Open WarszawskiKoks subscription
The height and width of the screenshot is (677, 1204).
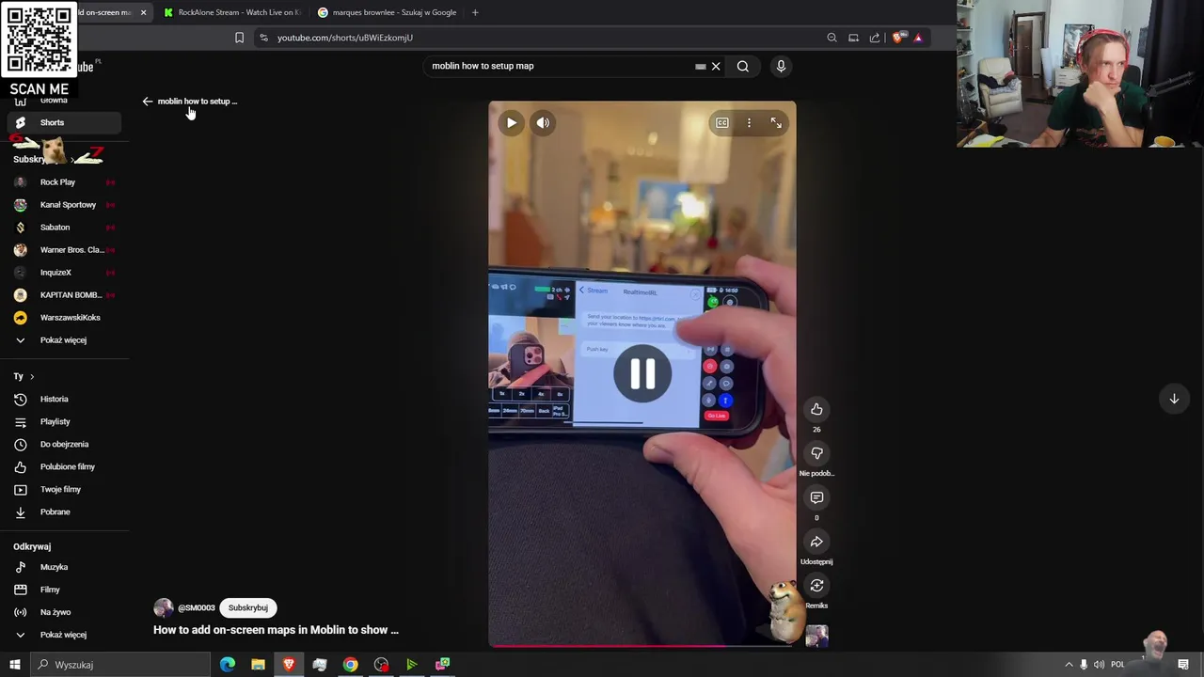(x=64, y=317)
